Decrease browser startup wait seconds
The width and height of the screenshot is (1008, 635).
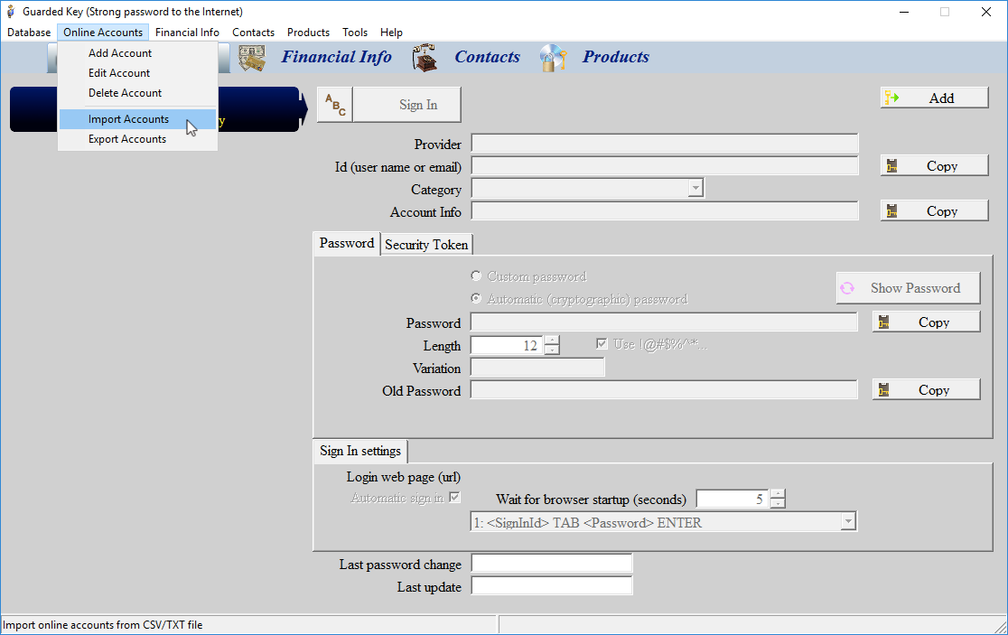778,504
